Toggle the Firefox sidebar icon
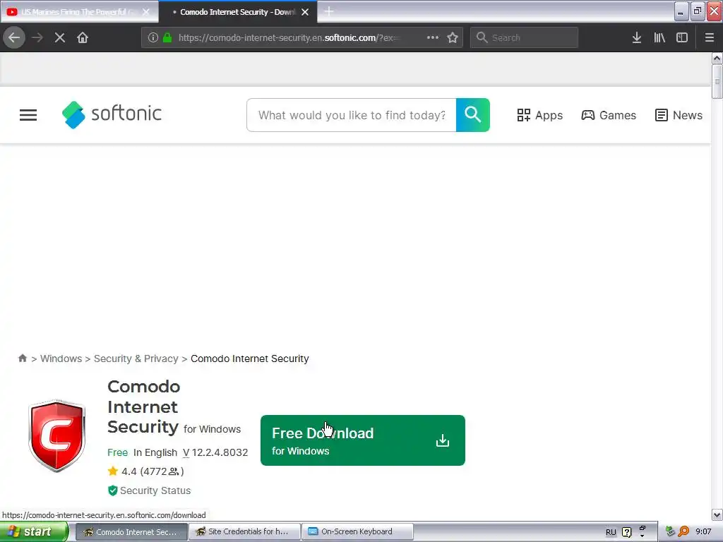The image size is (723, 542). 682,37
